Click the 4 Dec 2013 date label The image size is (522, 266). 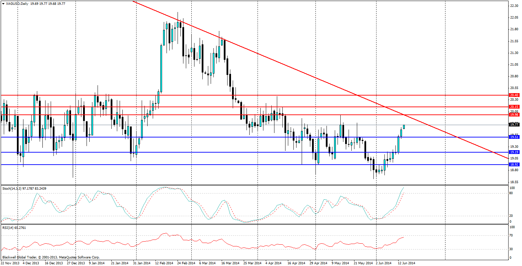pyautogui.click(x=31, y=263)
